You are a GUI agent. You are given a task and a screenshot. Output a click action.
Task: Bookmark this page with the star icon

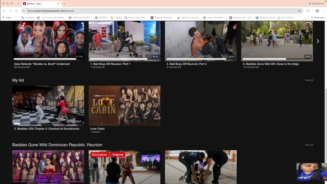pos(299,11)
